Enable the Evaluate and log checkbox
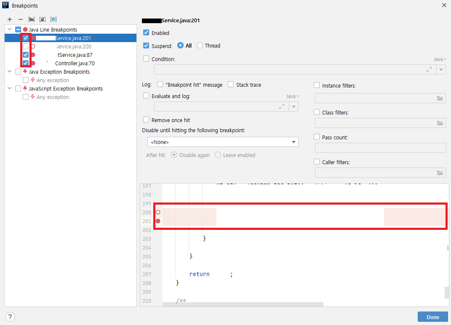This screenshot has height=325, width=451. pos(146,96)
